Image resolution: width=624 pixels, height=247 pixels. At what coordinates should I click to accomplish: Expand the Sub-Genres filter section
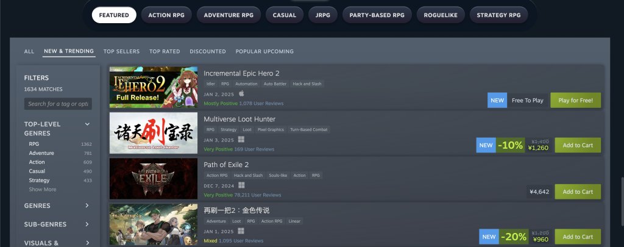pos(58,224)
